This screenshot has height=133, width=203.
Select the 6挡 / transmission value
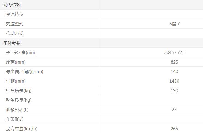174,24
